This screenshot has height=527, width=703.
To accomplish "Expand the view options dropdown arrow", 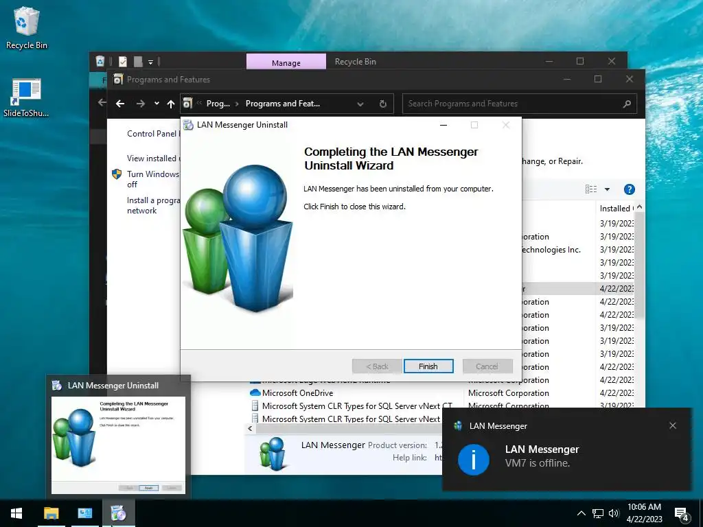I will tap(607, 189).
